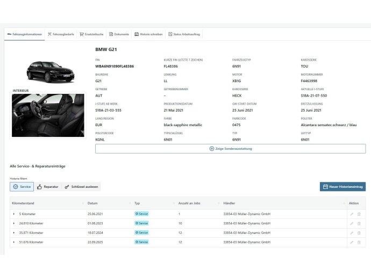Viewport: 371px width, 278px height.
Task: Open the interior seat photo thumbnail
Action: [48, 115]
